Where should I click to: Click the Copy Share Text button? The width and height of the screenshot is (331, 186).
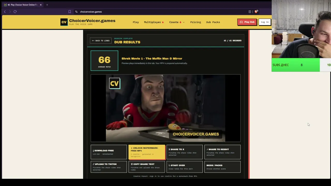(x=147, y=167)
